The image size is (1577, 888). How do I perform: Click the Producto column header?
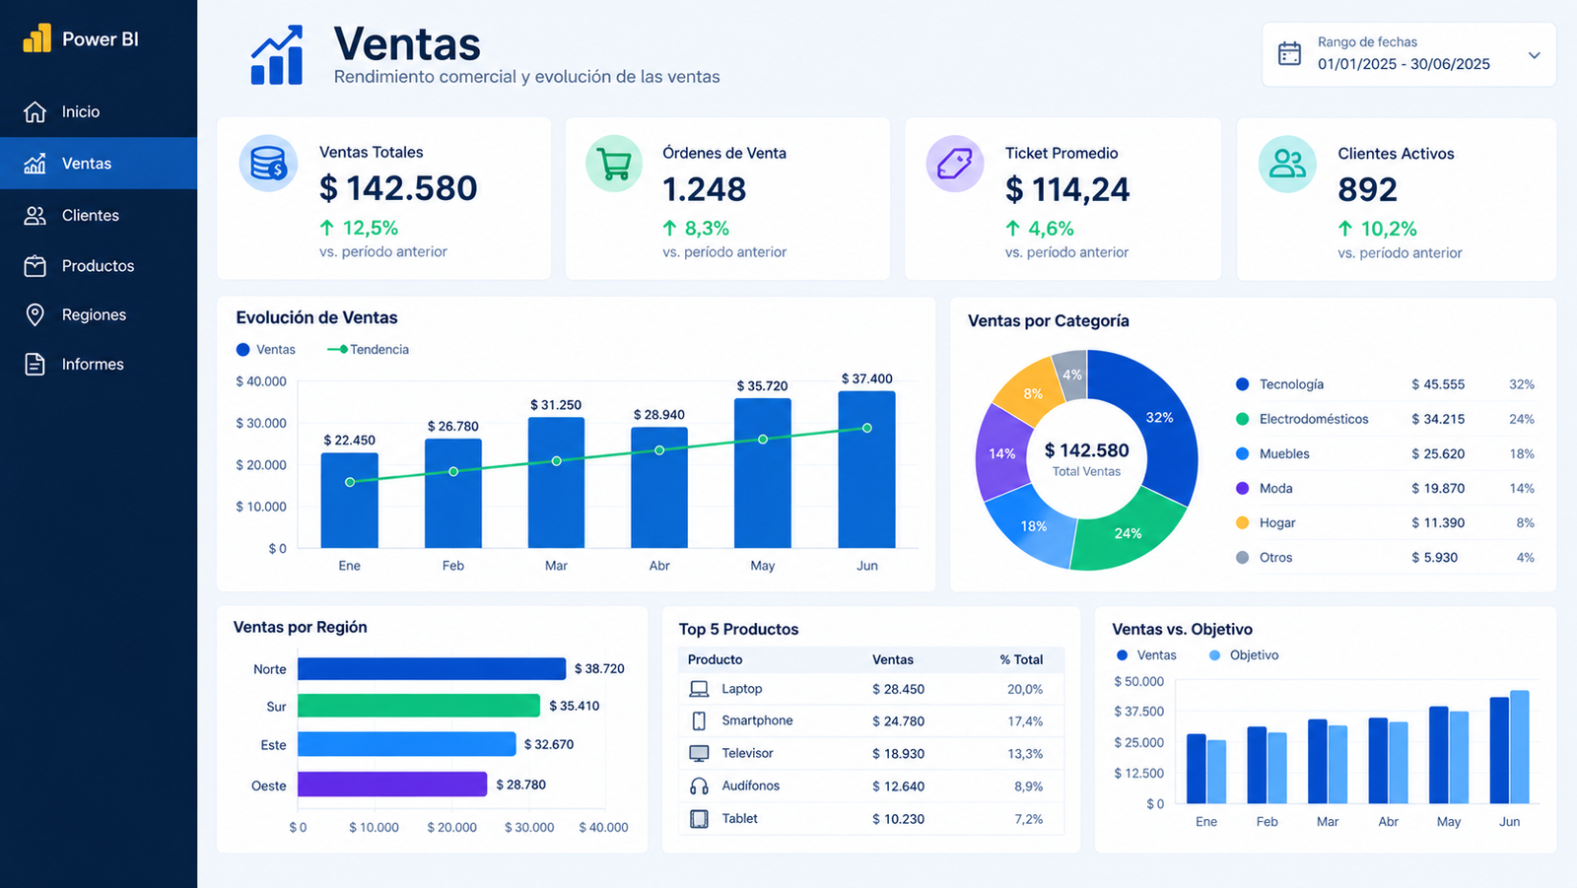[x=715, y=659]
